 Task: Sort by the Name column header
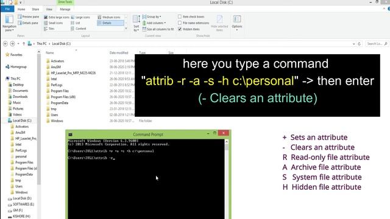(50, 53)
